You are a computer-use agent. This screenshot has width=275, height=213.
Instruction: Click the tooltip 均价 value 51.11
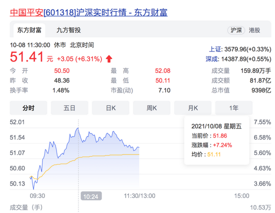(214, 154)
